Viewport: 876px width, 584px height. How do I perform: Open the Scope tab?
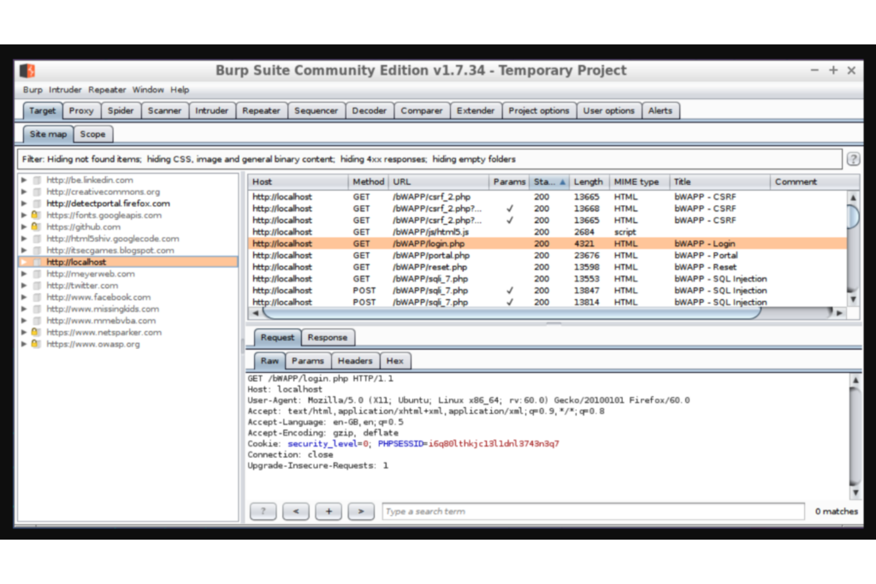[93, 134]
